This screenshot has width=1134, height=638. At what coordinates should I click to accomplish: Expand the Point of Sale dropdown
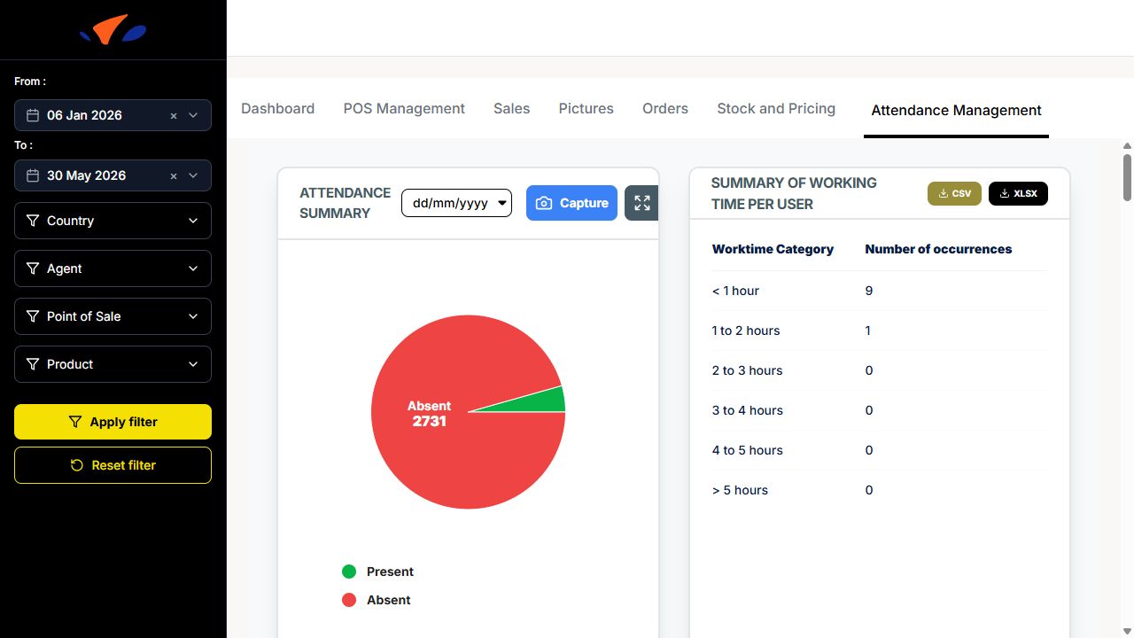(x=193, y=316)
